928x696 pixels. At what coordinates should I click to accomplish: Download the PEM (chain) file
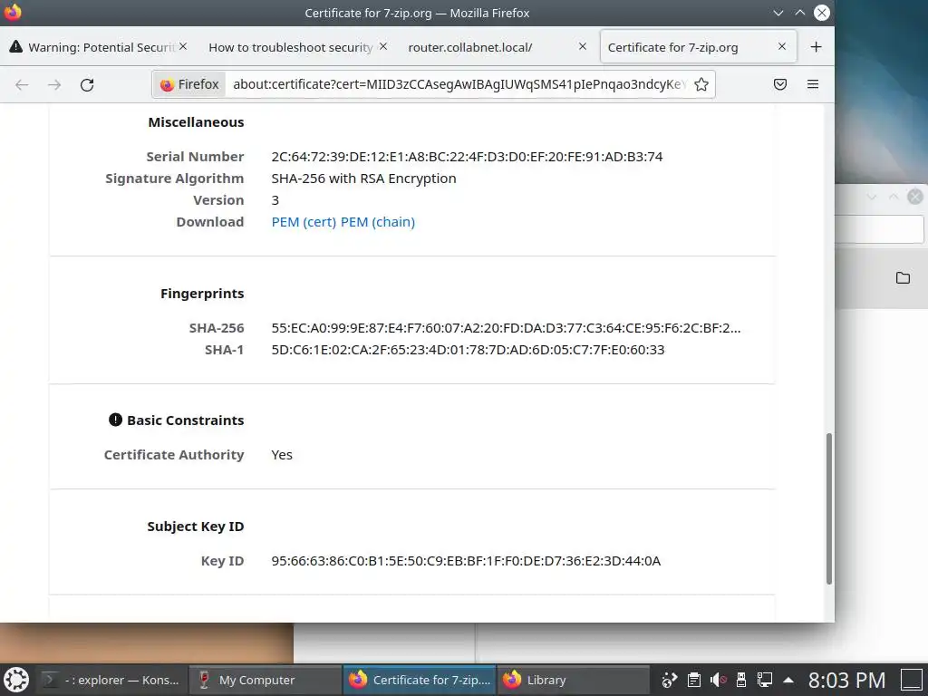coord(378,222)
